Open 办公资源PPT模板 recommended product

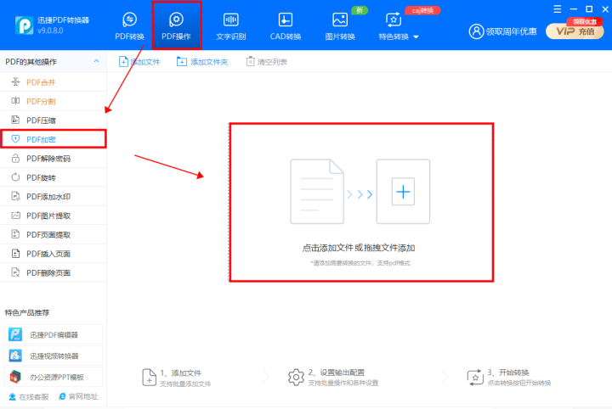pyautogui.click(x=53, y=377)
